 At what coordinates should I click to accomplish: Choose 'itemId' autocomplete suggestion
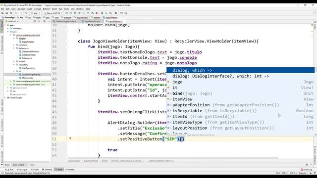240,117
